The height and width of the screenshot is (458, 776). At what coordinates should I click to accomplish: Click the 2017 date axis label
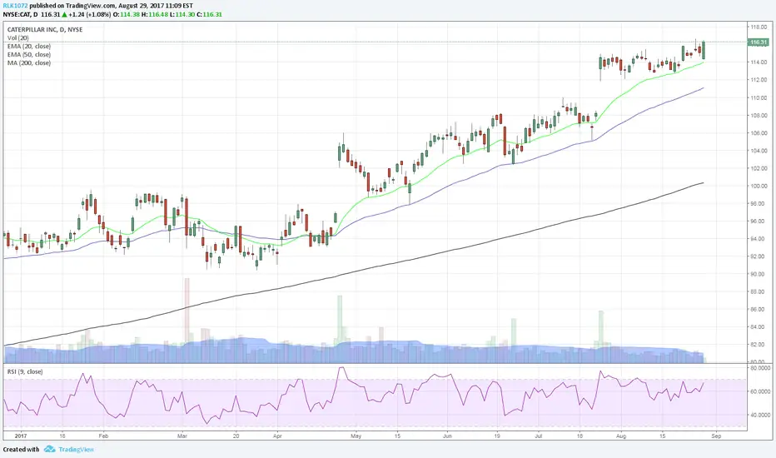(20, 436)
